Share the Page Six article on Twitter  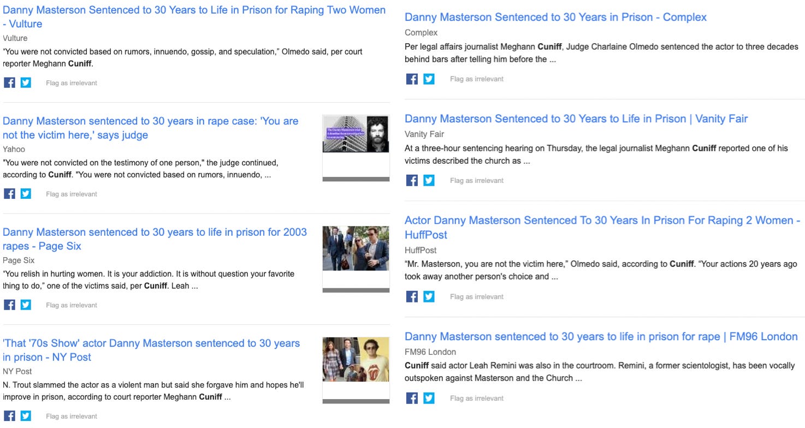(x=26, y=305)
